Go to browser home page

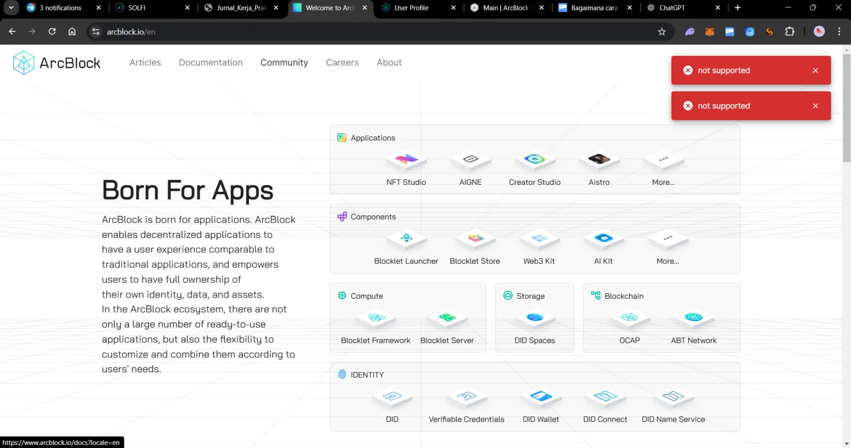click(72, 32)
